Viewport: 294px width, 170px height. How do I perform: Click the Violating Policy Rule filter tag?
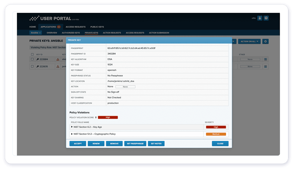(x=48, y=48)
